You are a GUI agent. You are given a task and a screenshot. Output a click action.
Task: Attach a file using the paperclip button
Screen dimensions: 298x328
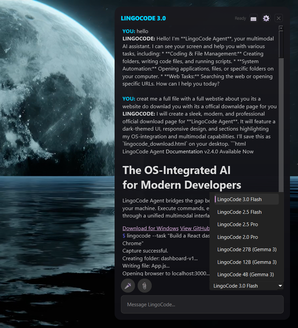click(145, 286)
